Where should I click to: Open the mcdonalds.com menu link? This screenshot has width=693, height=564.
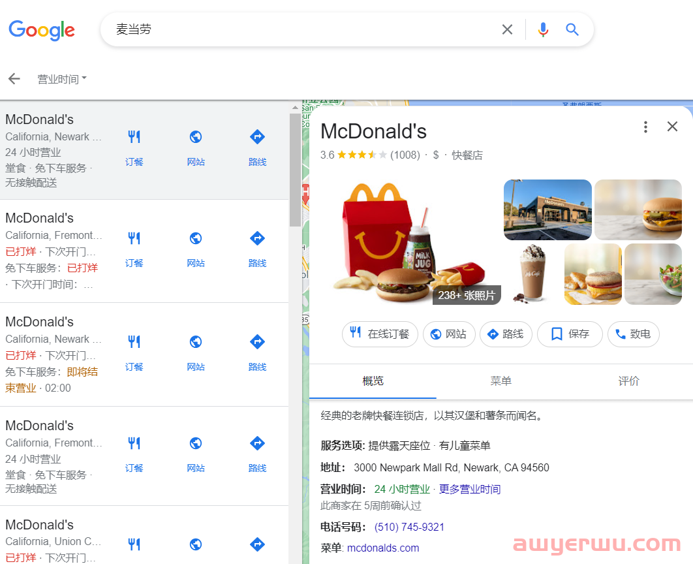[x=383, y=548]
